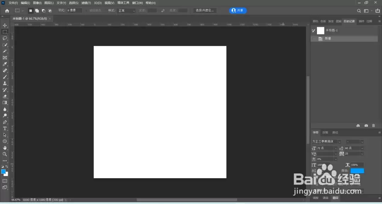Select the Horizontal Type tool
Screen dimensions: 382x204
5,128
